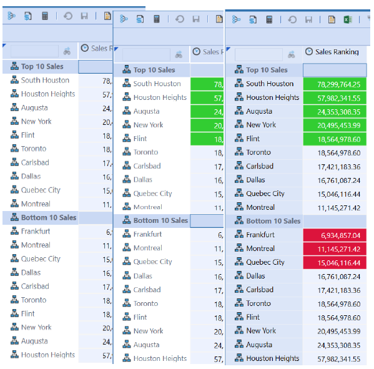This screenshot has width=374, height=369.
Task: Expand blue corner triangle in rightmost panel header
Action: point(228,49)
